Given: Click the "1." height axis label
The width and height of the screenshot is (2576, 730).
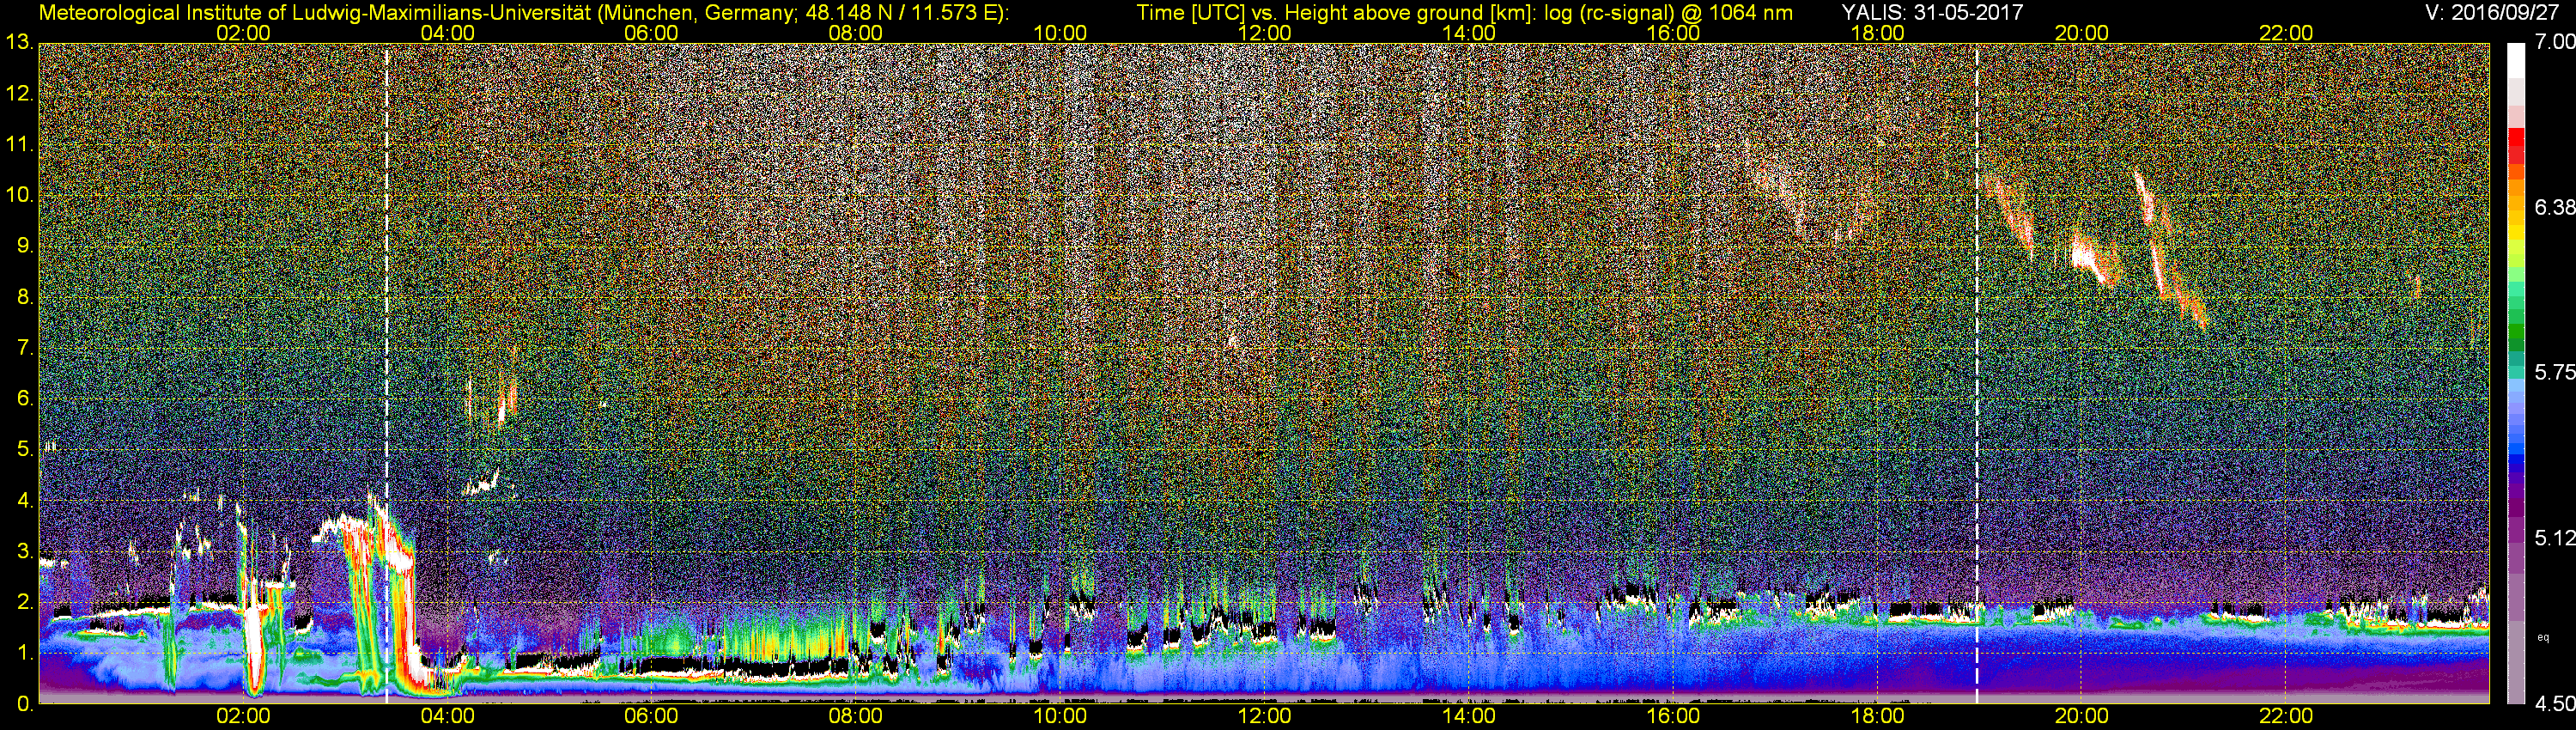Looking at the screenshot, I should tap(24, 653).
